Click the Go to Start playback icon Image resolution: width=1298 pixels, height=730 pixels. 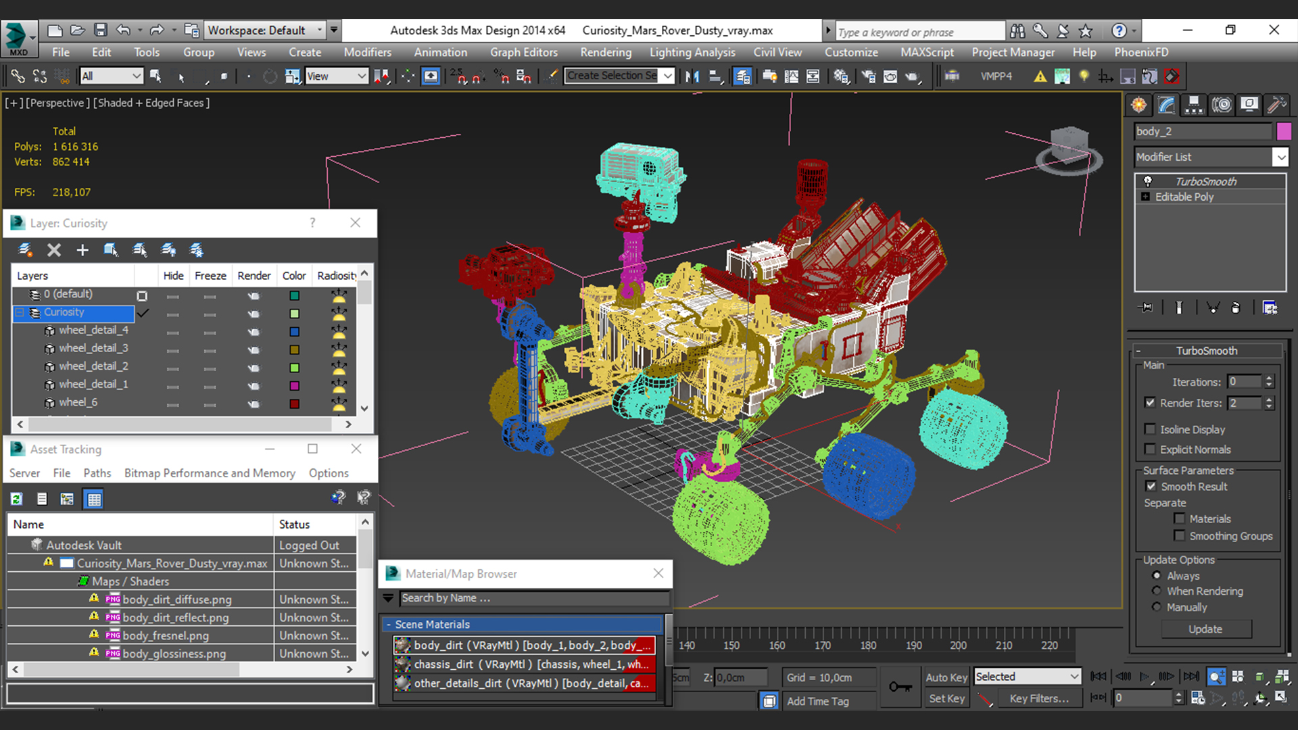click(x=1099, y=677)
